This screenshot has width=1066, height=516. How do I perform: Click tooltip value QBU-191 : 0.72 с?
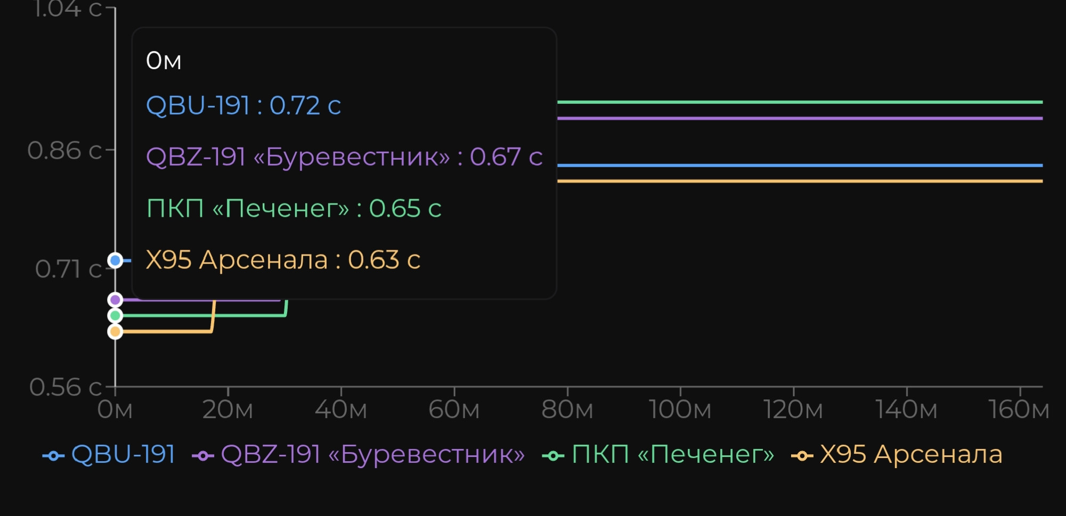pos(243,105)
